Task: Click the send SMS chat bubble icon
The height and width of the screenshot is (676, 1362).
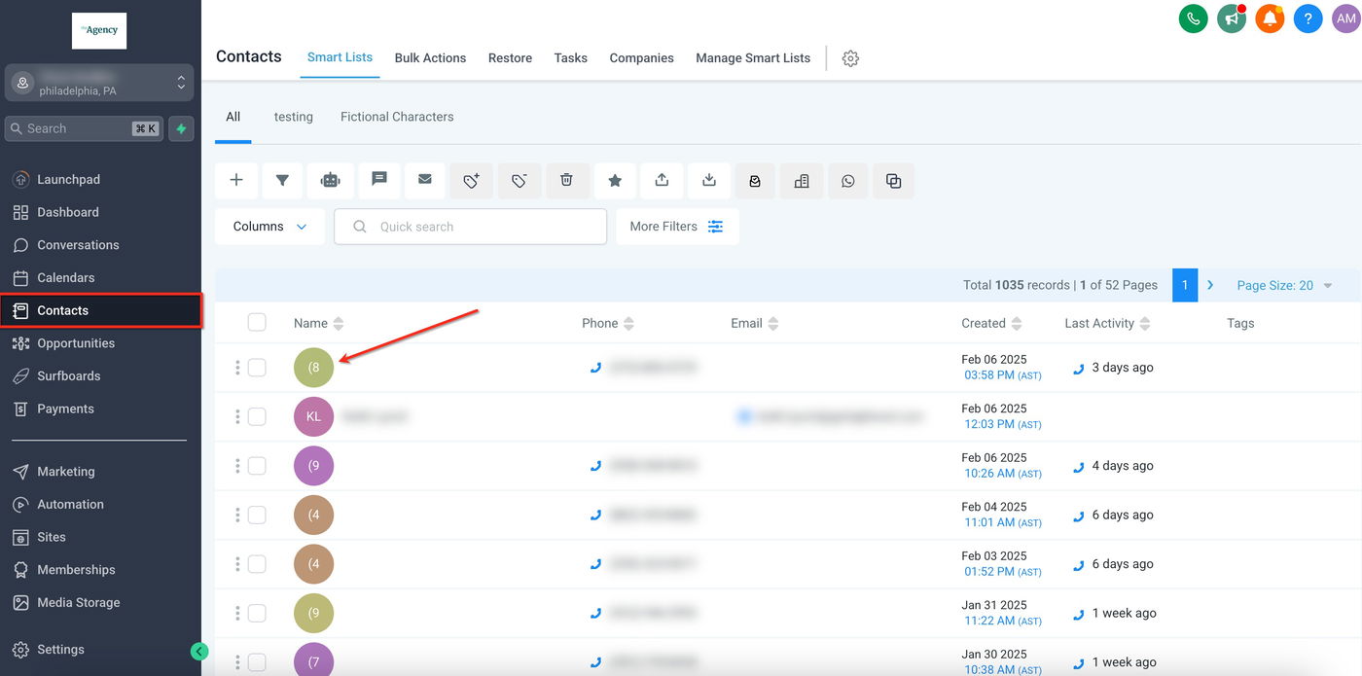Action: tap(379, 180)
